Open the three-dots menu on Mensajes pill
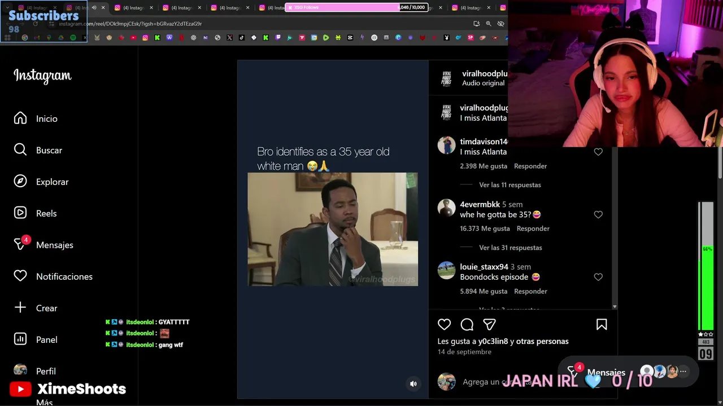 [683, 371]
